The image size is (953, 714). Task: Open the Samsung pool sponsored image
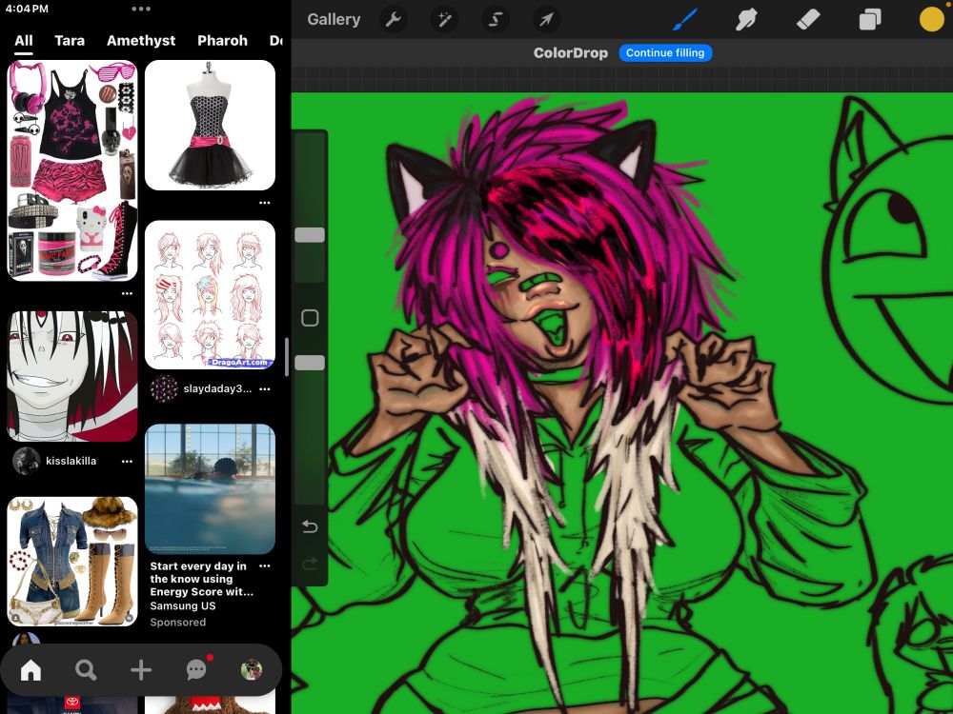[210, 488]
